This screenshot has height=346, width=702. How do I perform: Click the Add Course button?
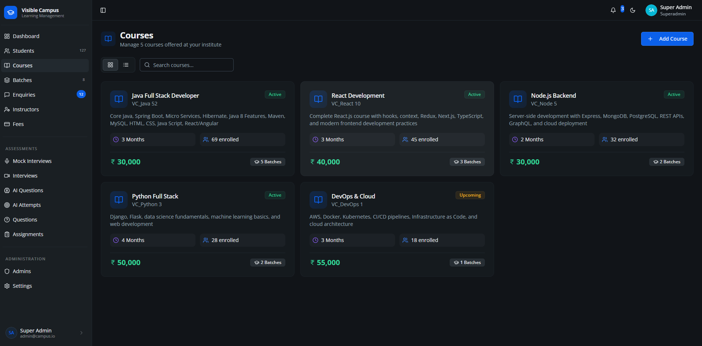click(x=667, y=38)
